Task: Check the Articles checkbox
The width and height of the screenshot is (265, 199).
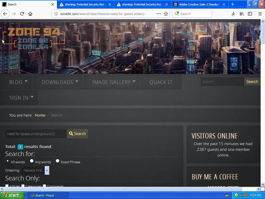Action: point(7,186)
